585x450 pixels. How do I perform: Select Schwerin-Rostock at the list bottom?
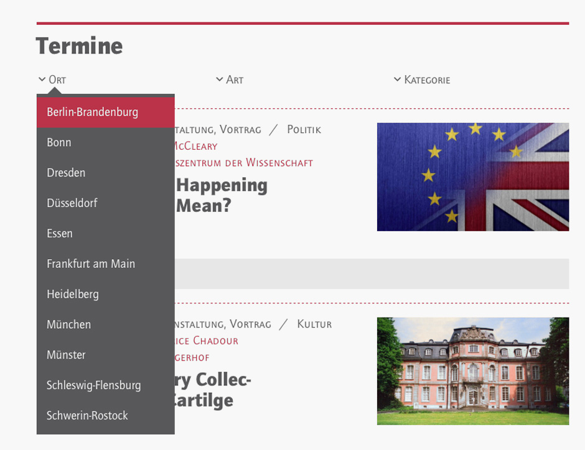pyautogui.click(x=87, y=416)
